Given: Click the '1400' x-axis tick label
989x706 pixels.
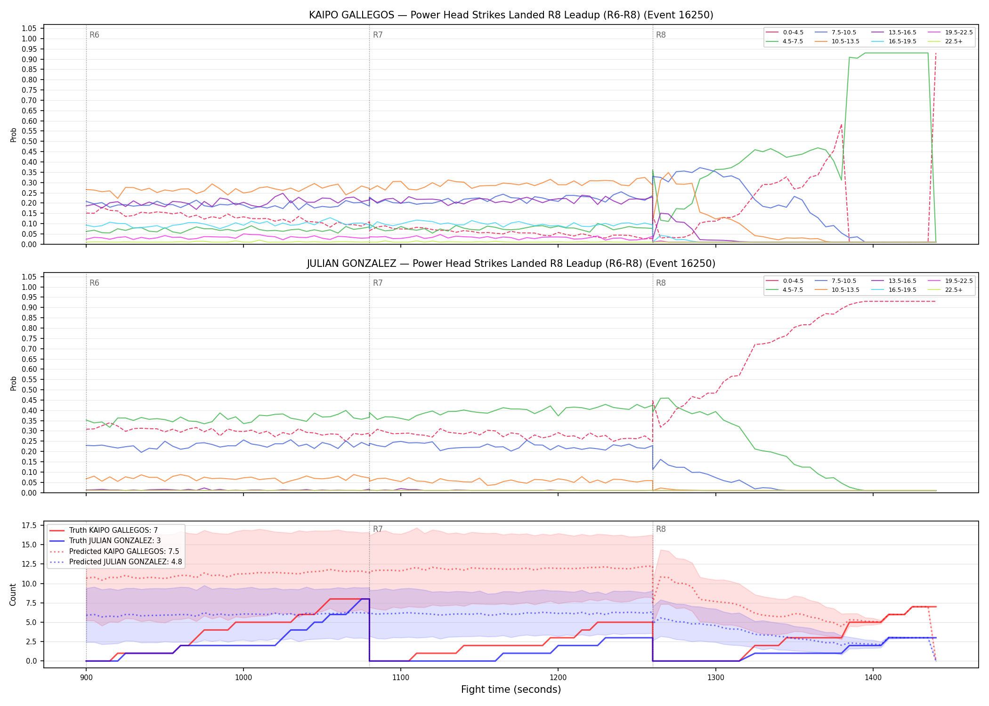Looking at the screenshot, I should coord(873,678).
